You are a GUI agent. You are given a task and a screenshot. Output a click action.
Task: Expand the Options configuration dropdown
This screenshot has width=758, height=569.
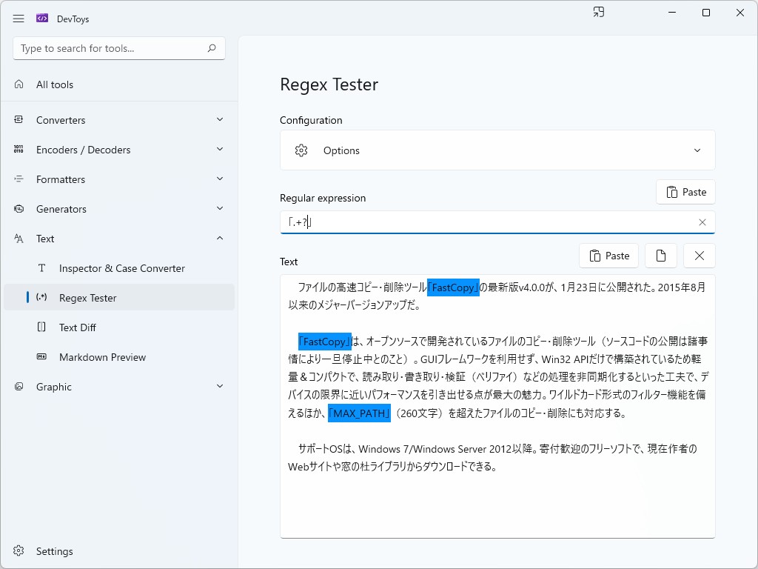tap(697, 150)
